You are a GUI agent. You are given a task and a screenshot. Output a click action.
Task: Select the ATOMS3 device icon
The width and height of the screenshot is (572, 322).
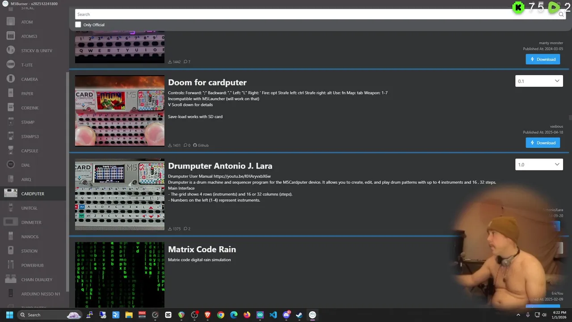(x=11, y=36)
